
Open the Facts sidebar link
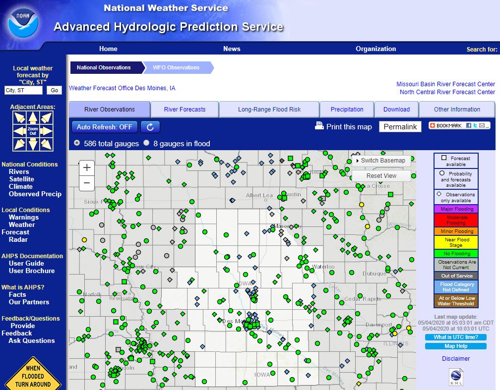17,294
